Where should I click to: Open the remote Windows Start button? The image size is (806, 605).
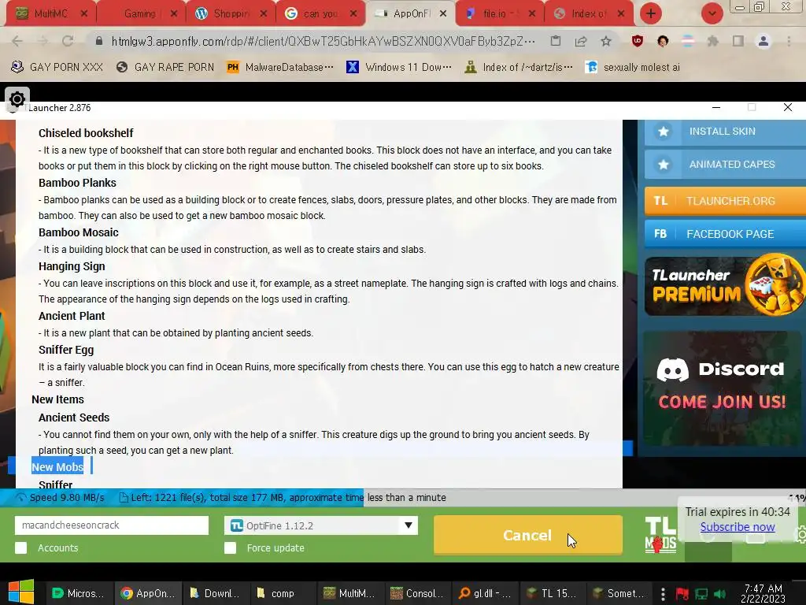pyautogui.click(x=21, y=592)
